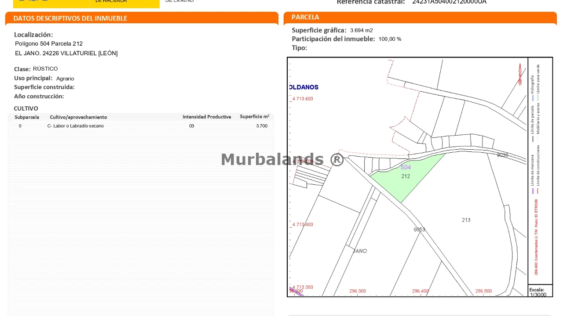The image size is (563, 316).
Task: Click the 4.713.600 coordinate label
Action: click(x=303, y=99)
